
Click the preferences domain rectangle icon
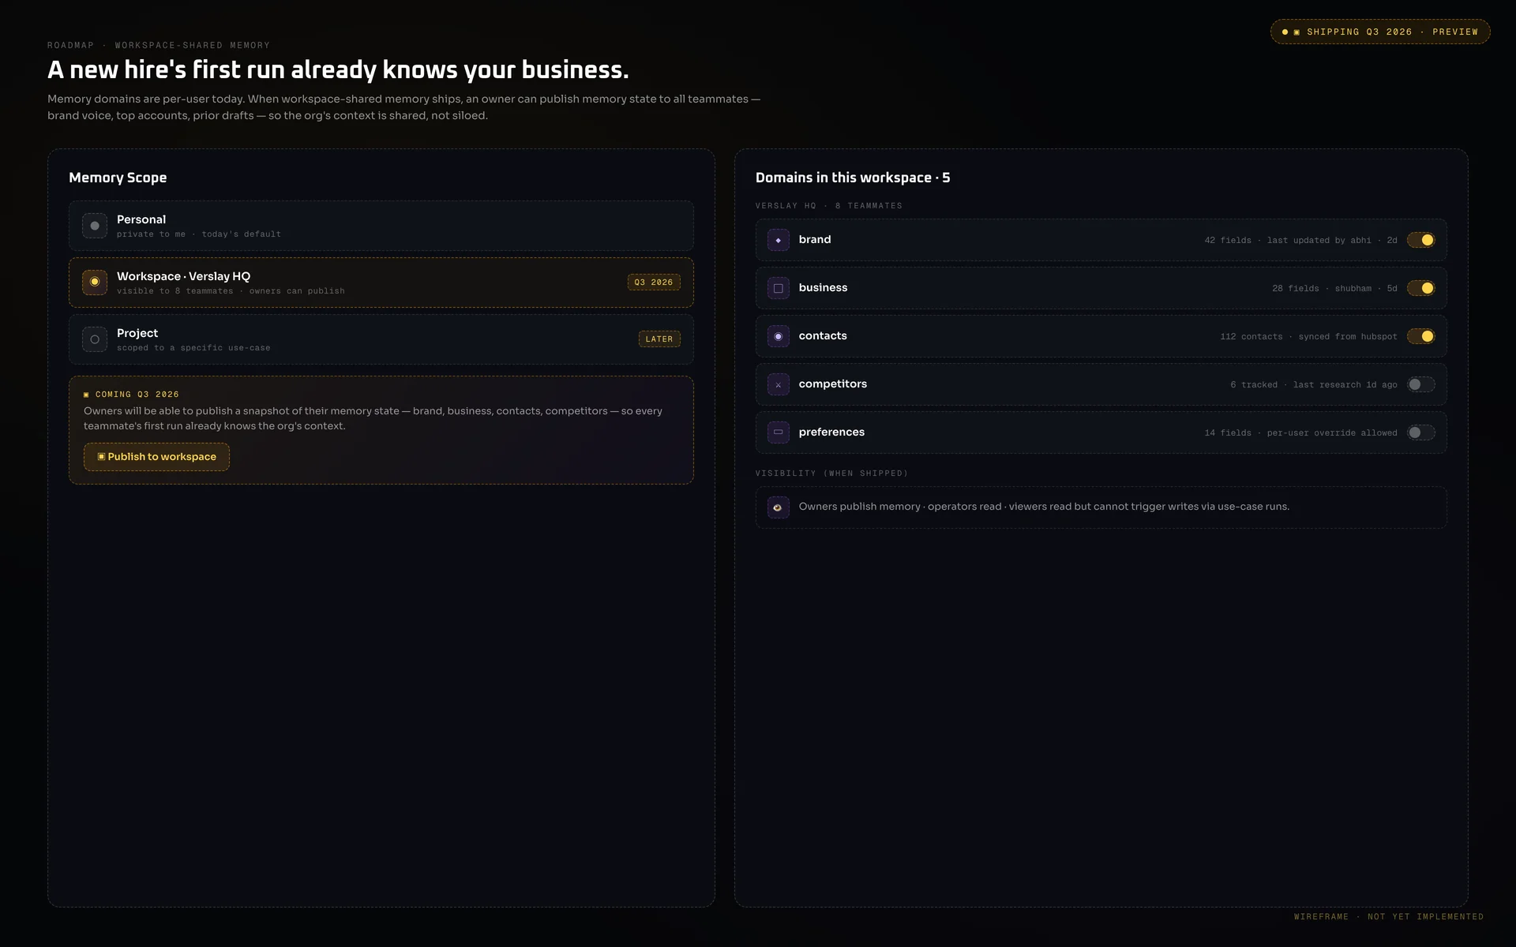779,432
